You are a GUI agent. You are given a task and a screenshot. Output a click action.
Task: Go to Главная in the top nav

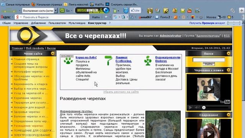point(17,48)
